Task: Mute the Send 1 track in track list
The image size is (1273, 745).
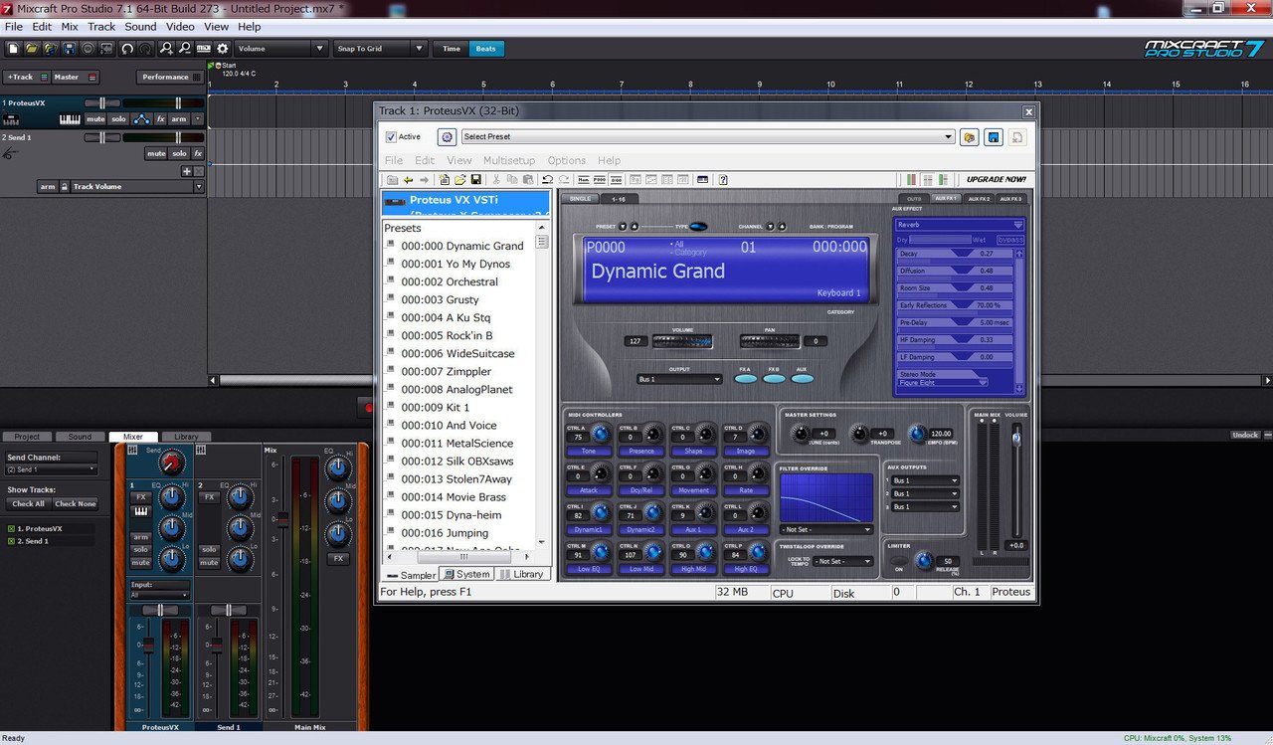Action: coord(156,154)
